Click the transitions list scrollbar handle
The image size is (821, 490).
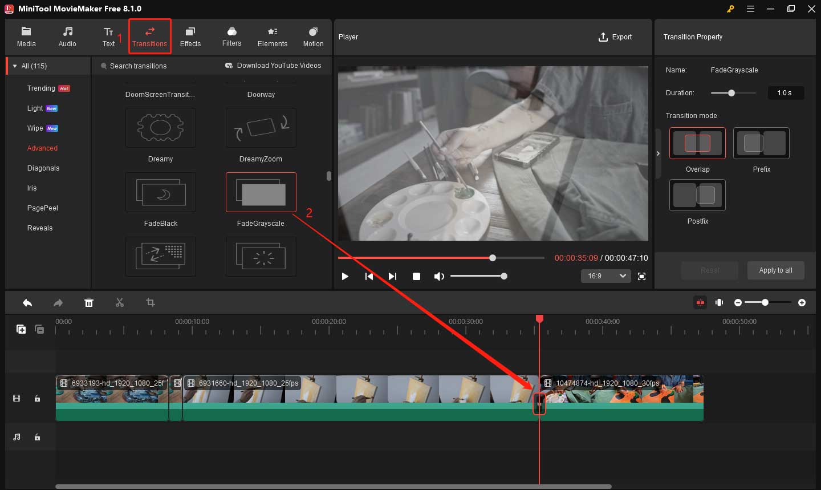click(328, 176)
